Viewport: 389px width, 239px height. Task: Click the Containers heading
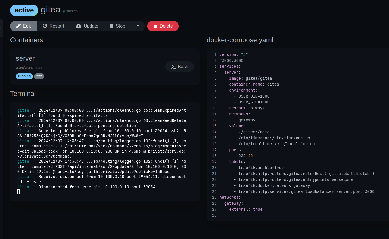27,40
